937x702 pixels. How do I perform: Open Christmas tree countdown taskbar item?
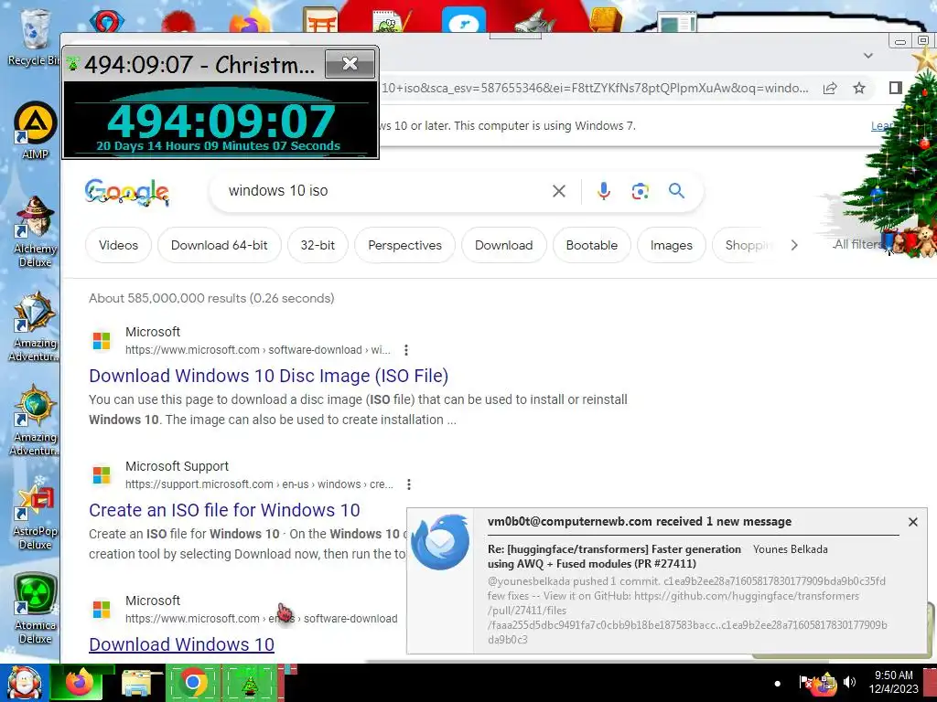click(250, 683)
